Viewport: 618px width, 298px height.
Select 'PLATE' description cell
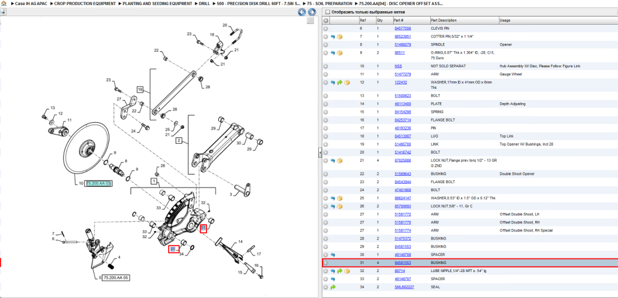click(436, 104)
